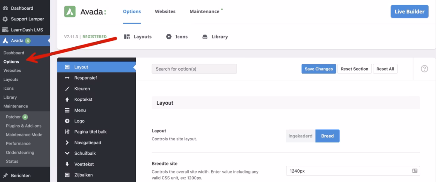Click the Zijbalken panel icon
Screen dimensions: 436x182
pyautogui.click(x=67, y=175)
